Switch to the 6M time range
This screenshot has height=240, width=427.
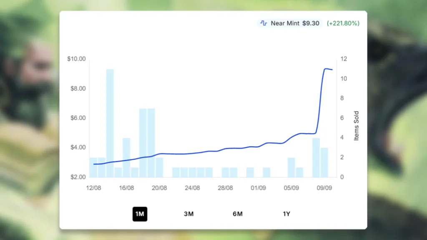tap(237, 214)
